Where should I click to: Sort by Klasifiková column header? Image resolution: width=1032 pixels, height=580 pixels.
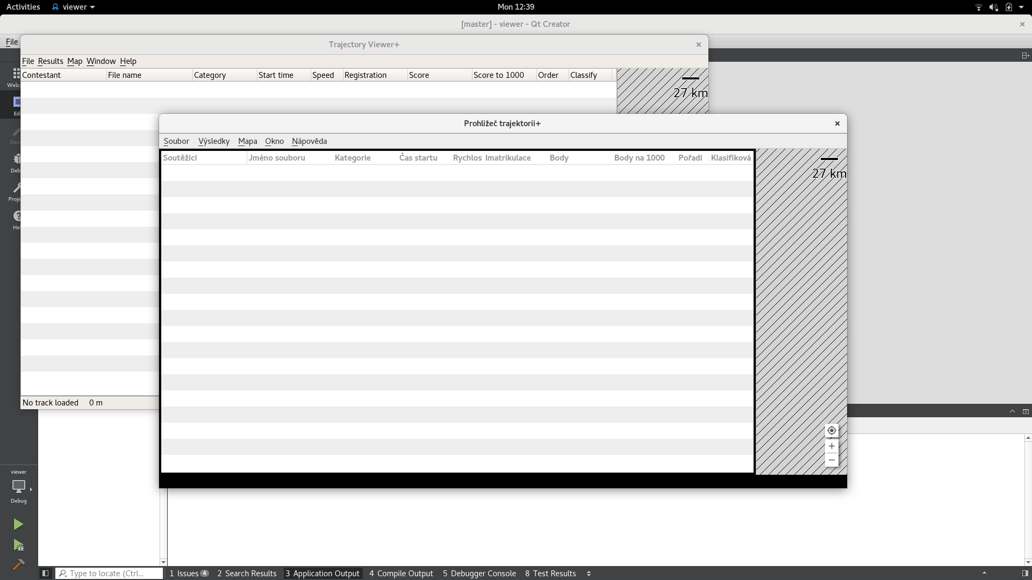pos(731,158)
